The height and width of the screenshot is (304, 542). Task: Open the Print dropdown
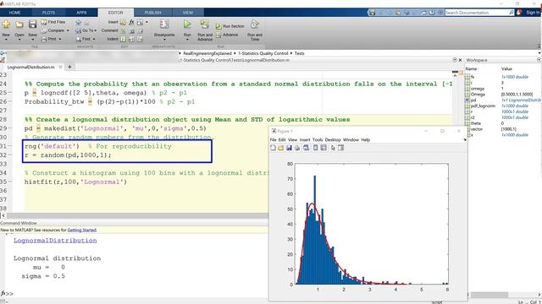tap(52, 39)
